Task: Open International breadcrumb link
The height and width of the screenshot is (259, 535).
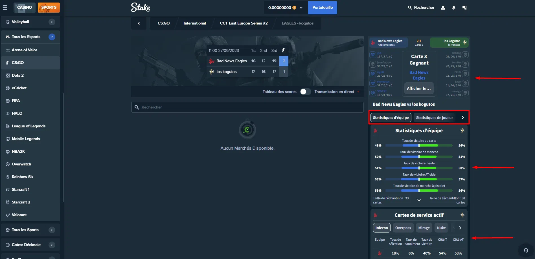Action: point(195,23)
